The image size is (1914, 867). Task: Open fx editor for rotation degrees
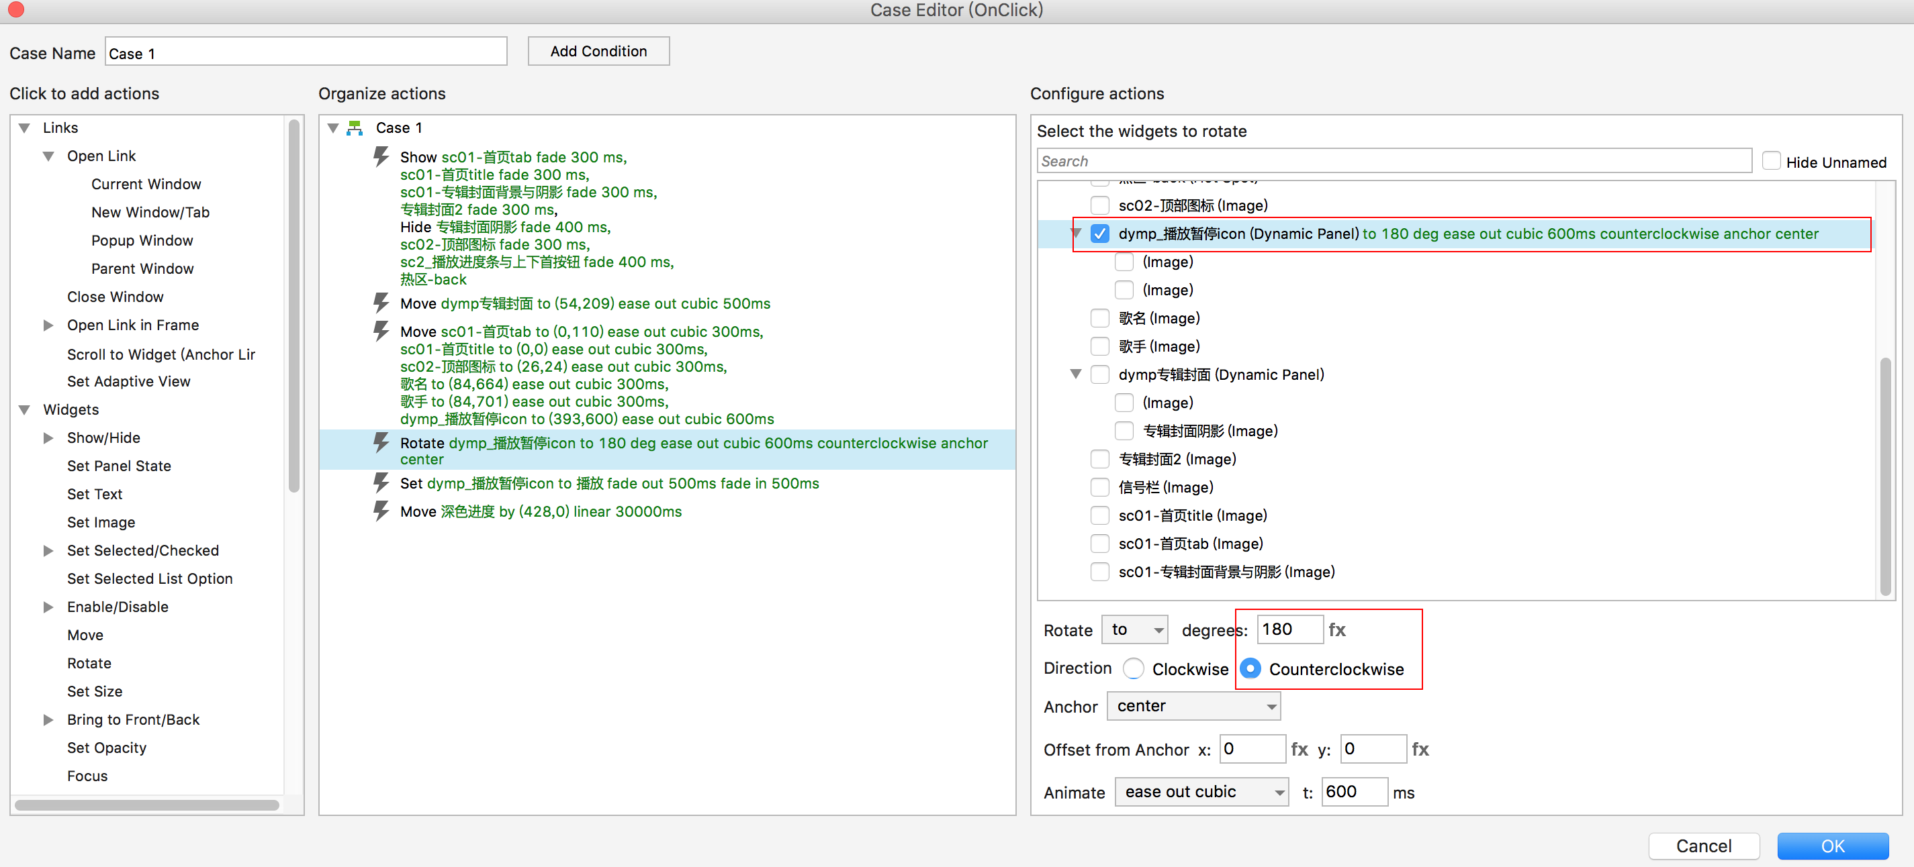coord(1336,629)
